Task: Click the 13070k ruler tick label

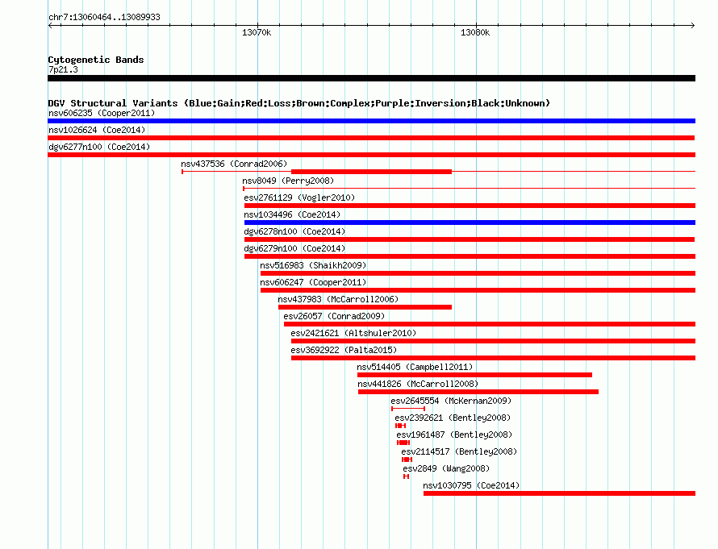Action: [257, 32]
